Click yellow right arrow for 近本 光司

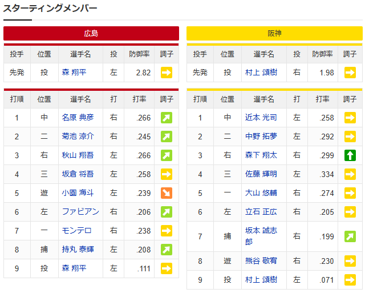pos(350,118)
